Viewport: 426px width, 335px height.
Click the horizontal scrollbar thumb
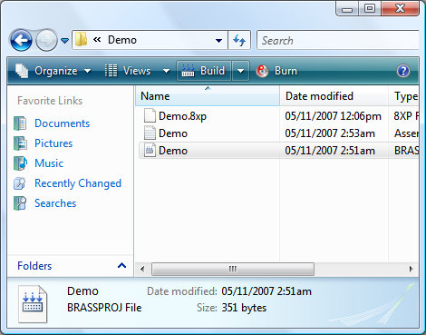click(x=233, y=269)
